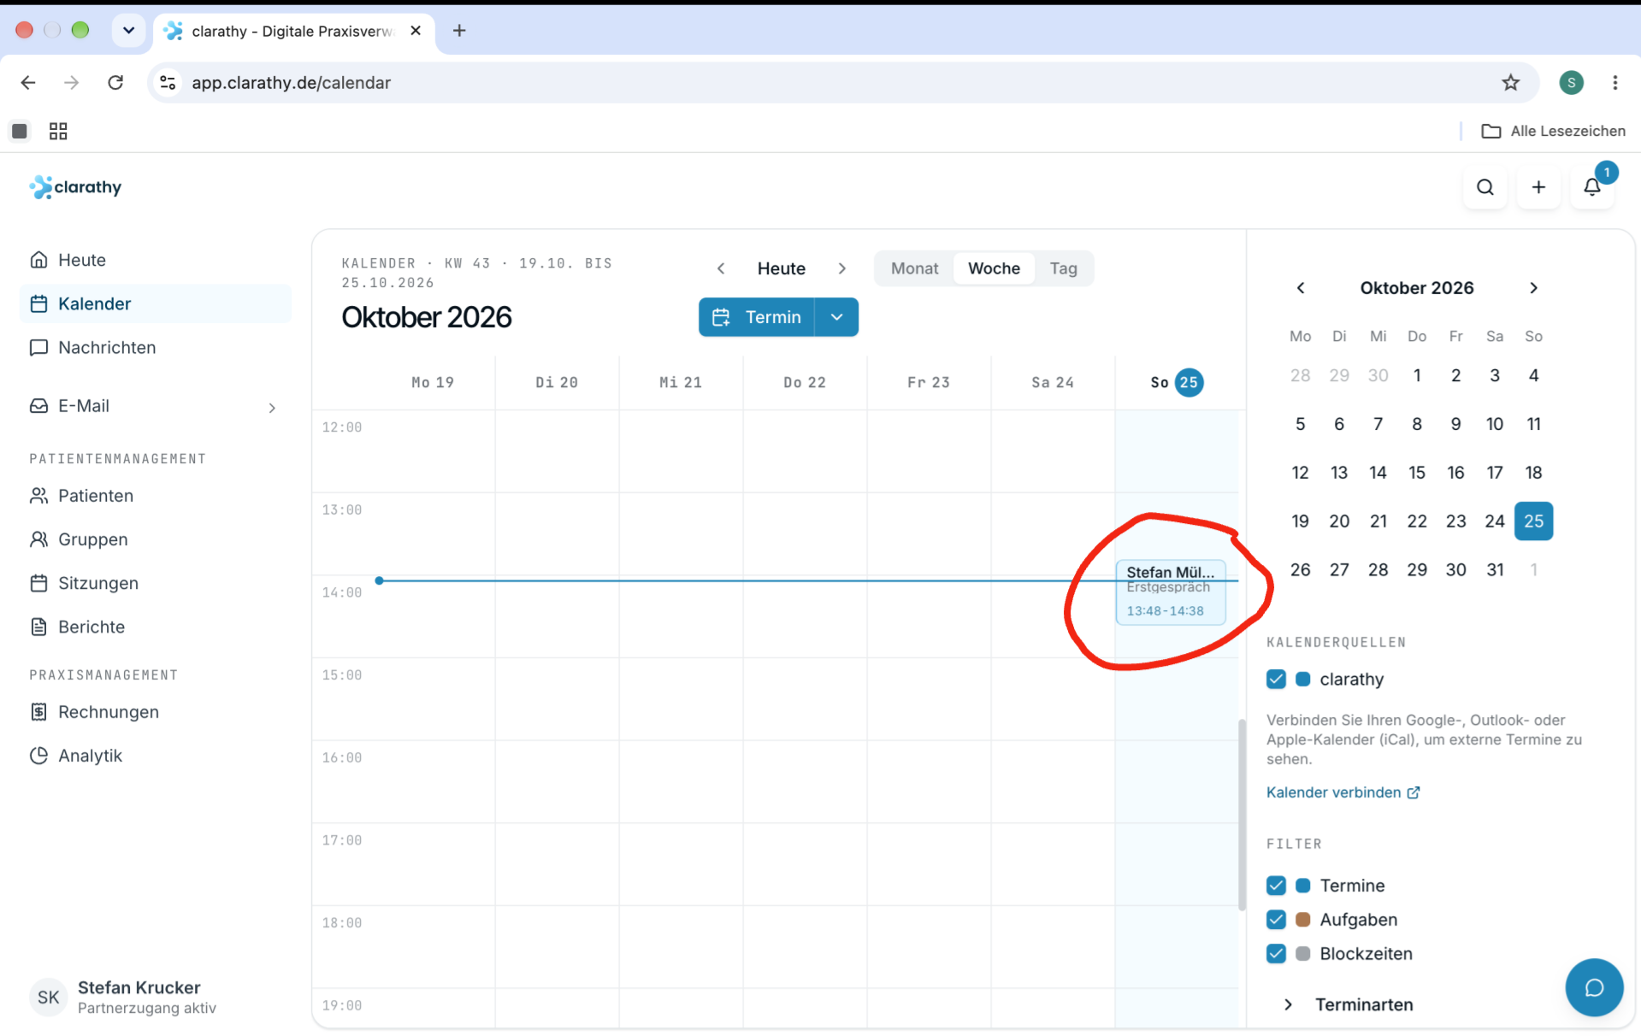Show previous month in mini calendar
1641x1036 pixels.
pos(1301,288)
